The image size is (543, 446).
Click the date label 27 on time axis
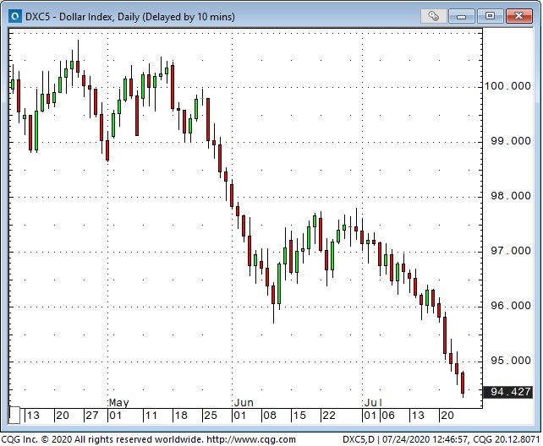pyautogui.click(x=92, y=416)
